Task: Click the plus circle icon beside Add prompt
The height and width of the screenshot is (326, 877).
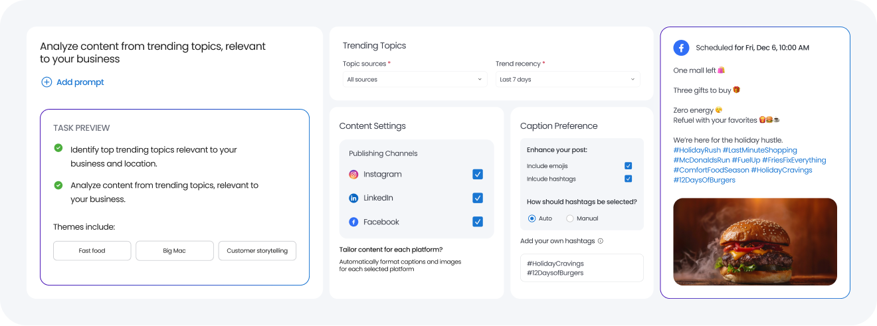Action: (47, 82)
